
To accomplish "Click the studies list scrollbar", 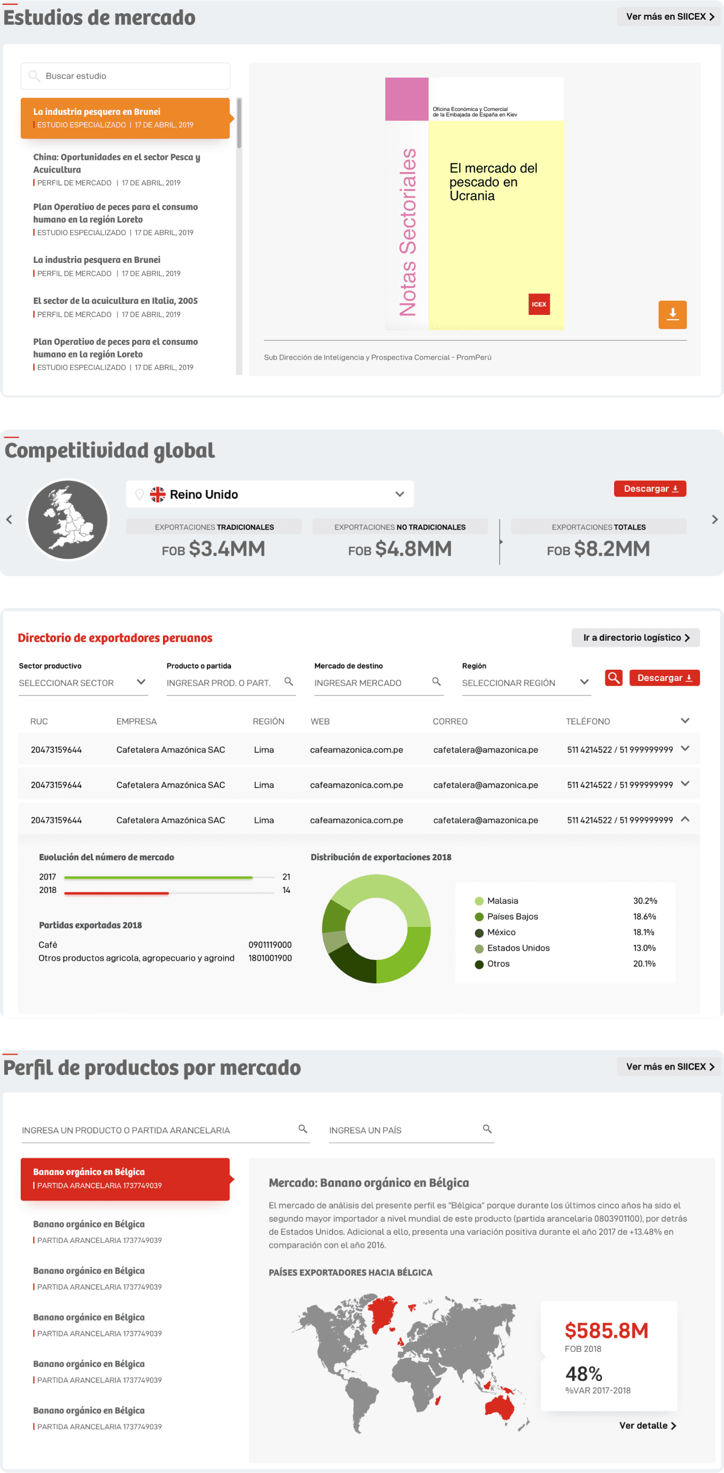I will (x=239, y=123).
